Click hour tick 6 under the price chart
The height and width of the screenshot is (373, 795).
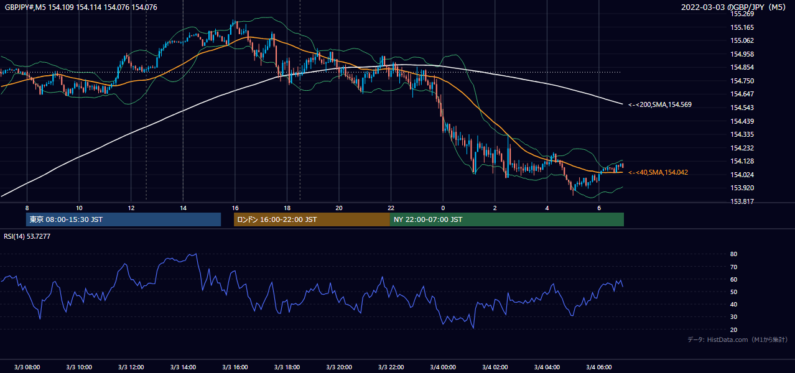598,207
